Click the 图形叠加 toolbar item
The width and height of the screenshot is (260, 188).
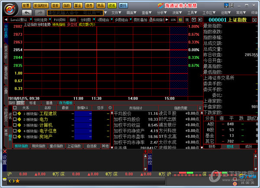[140, 20]
